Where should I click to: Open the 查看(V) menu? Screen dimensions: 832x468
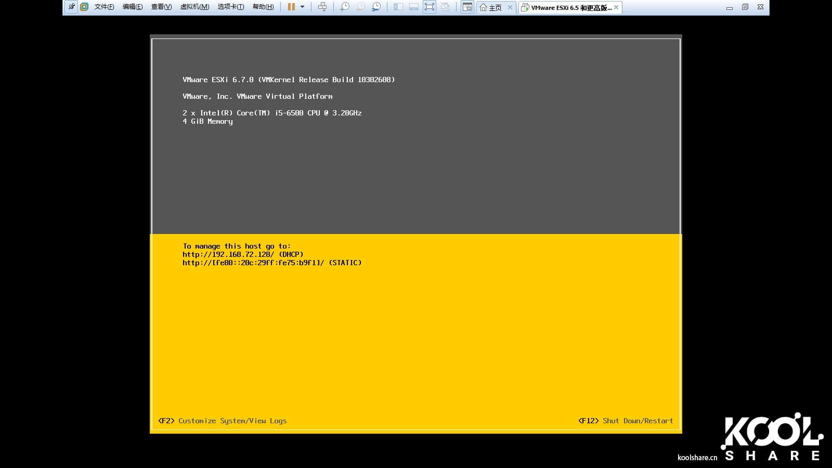pos(161,7)
